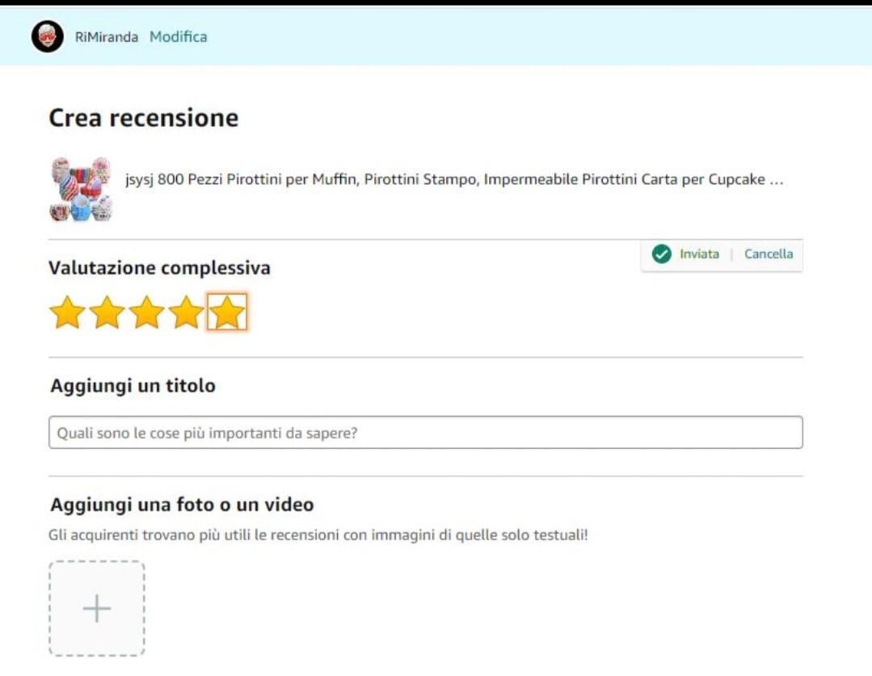This screenshot has height=676, width=872.
Task: Click the green Inviata checkmark icon
Action: point(662,254)
